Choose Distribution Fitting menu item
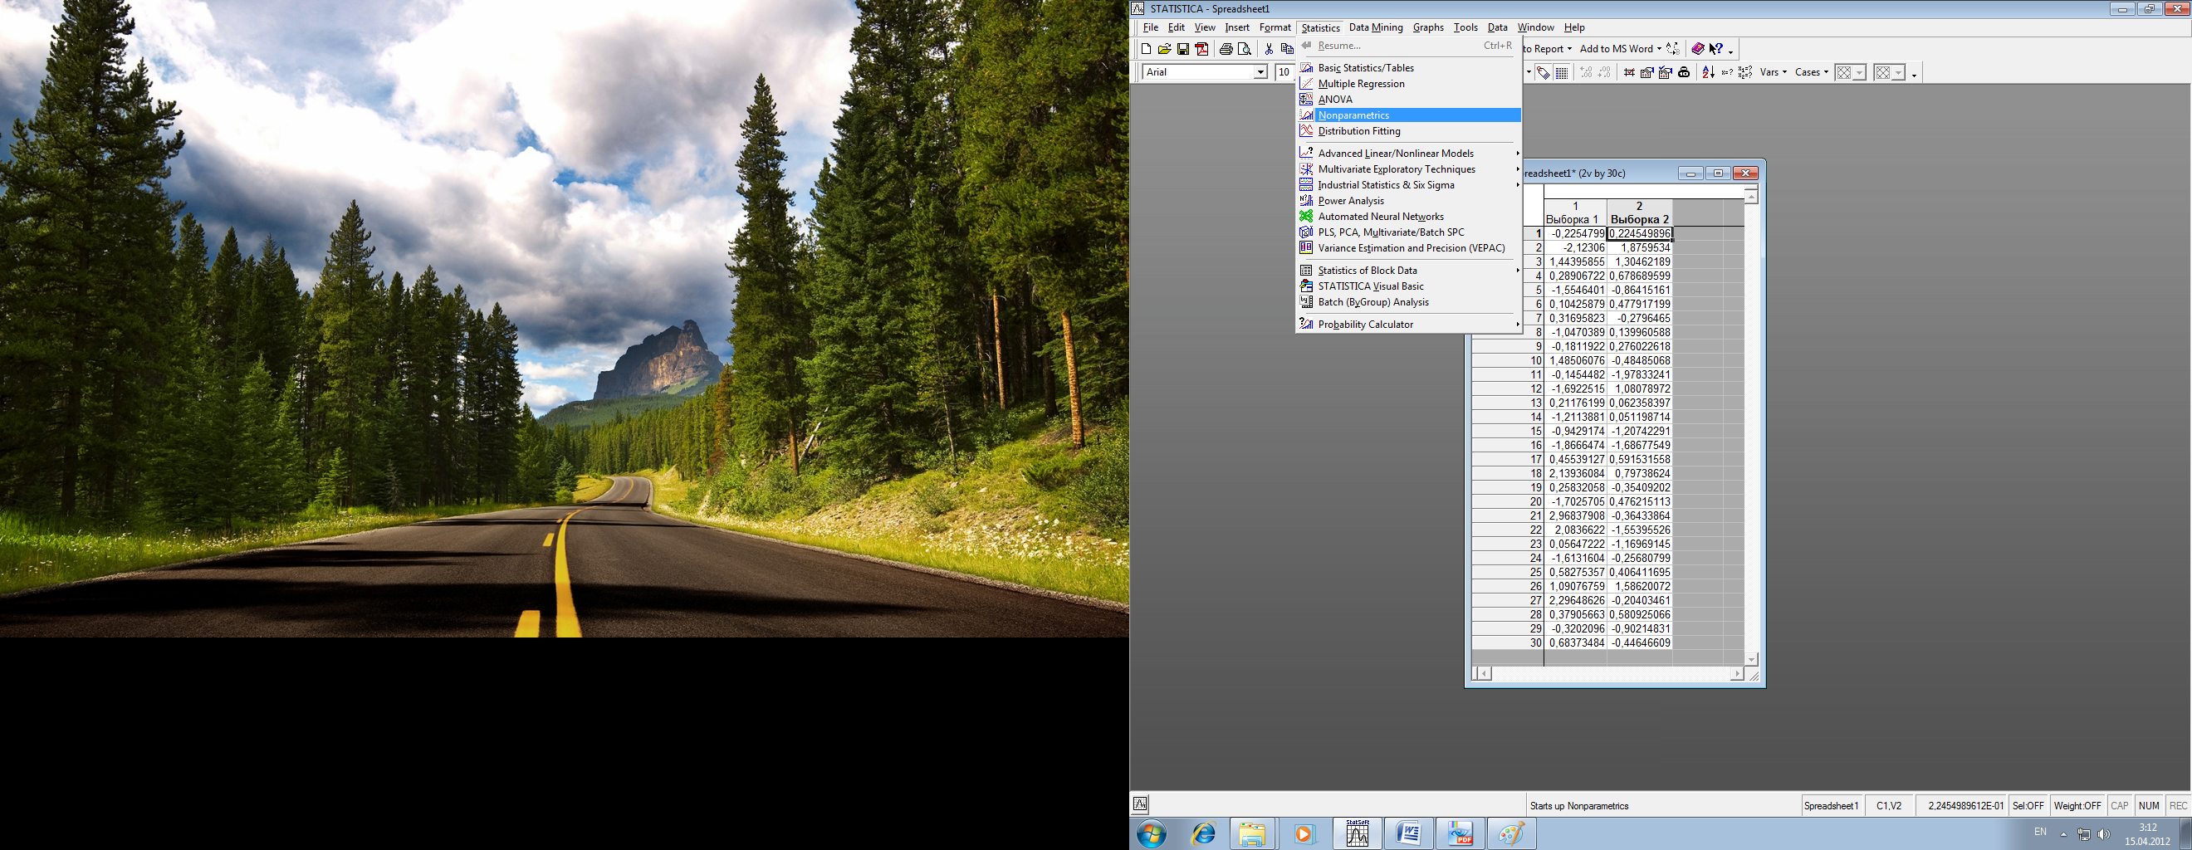Viewport: 2192px width, 850px height. tap(1409, 131)
